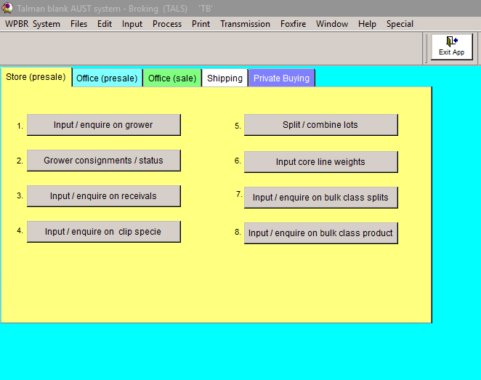
Task: Open Input / enquire on clip specie
Action: tap(103, 232)
